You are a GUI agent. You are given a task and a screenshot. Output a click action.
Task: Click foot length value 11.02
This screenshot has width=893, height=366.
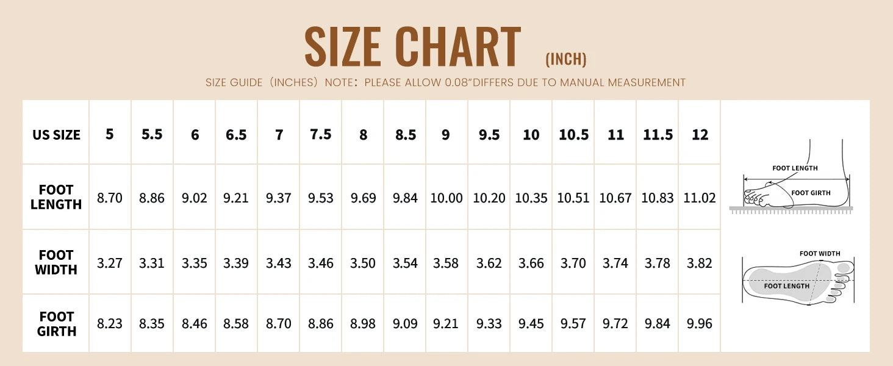700,198
